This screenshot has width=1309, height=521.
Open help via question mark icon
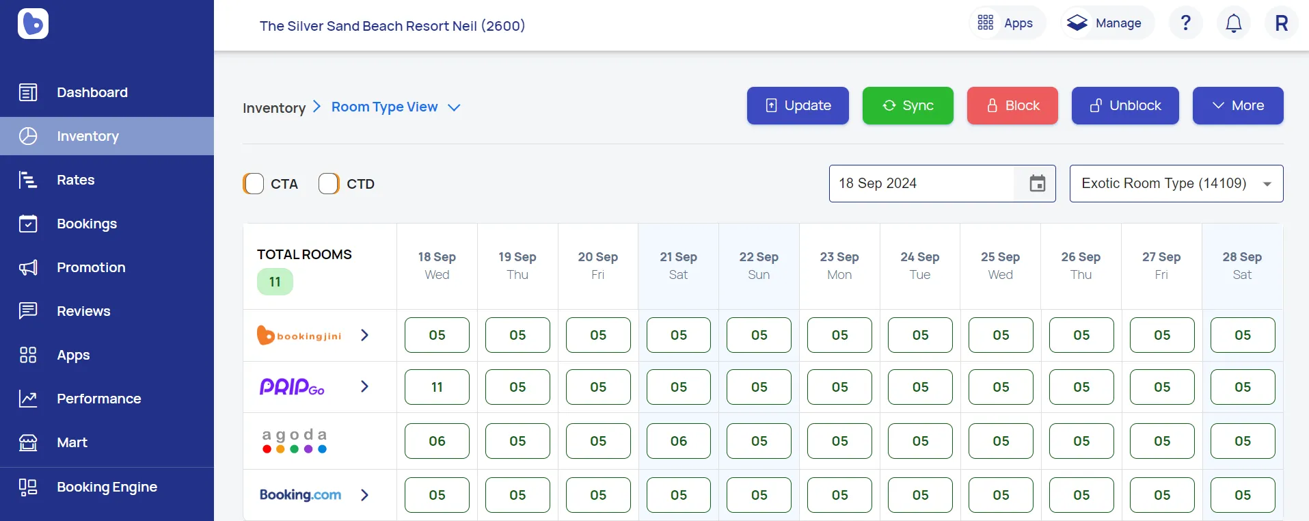tap(1186, 23)
